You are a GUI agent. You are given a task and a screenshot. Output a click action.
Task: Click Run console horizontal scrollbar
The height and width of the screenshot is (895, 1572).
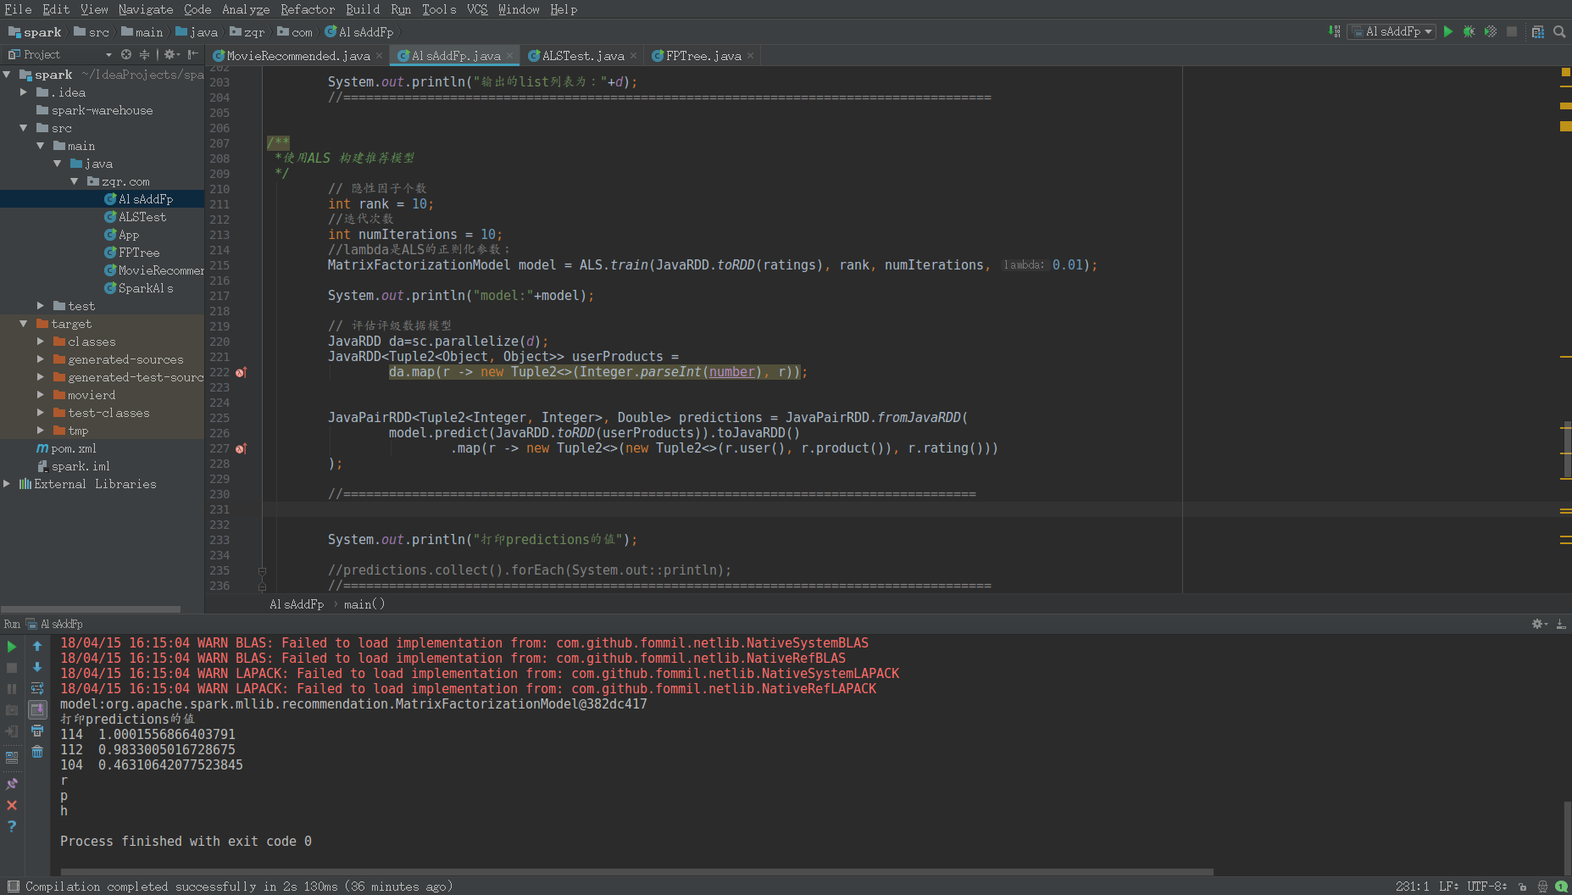(x=636, y=871)
